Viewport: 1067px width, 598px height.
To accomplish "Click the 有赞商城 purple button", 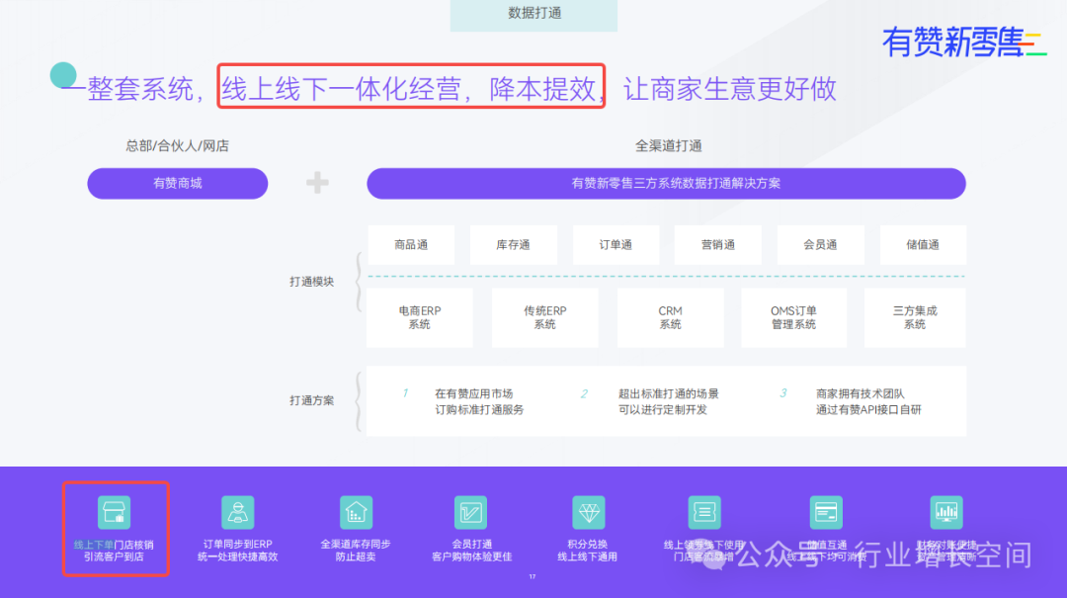I will point(178,183).
